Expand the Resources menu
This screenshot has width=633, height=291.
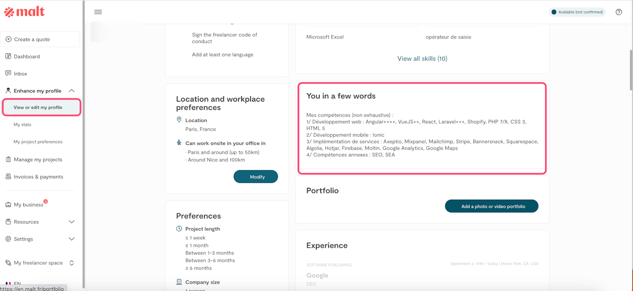[72, 222]
